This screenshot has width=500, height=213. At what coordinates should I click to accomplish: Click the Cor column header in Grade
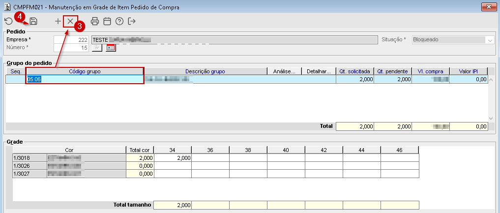click(69, 150)
